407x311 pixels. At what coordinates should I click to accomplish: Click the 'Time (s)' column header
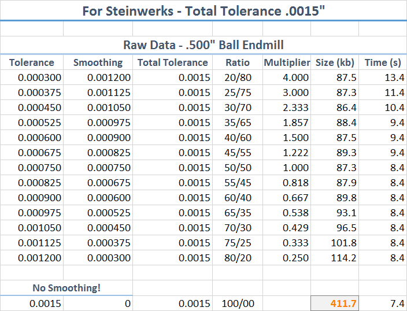[383, 62]
